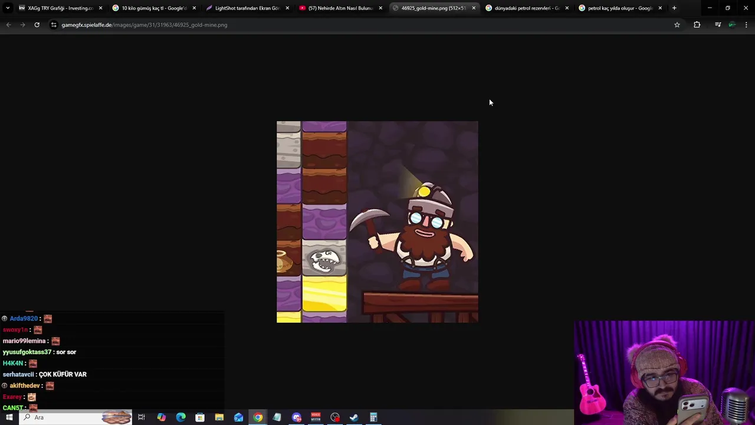Close the Nehirde Altın YouTube tab
The image size is (755, 425).
click(x=380, y=8)
